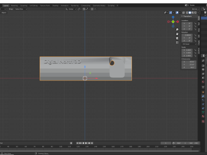
Task: Open the Modifiers wrench tab
Action: click(203, 96)
